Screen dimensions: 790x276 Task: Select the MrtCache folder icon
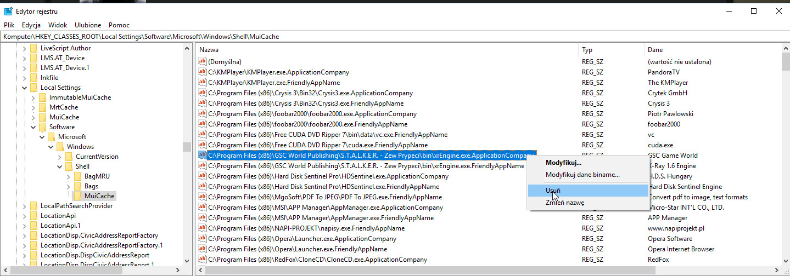[42, 107]
